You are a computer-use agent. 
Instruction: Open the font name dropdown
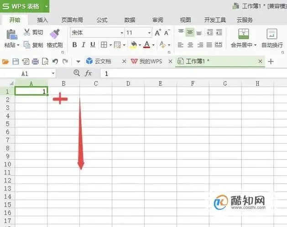pos(122,33)
